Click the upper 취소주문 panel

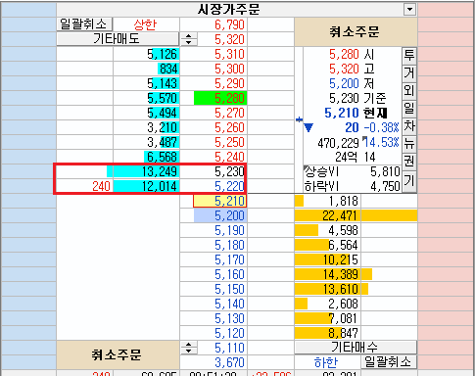(x=356, y=31)
